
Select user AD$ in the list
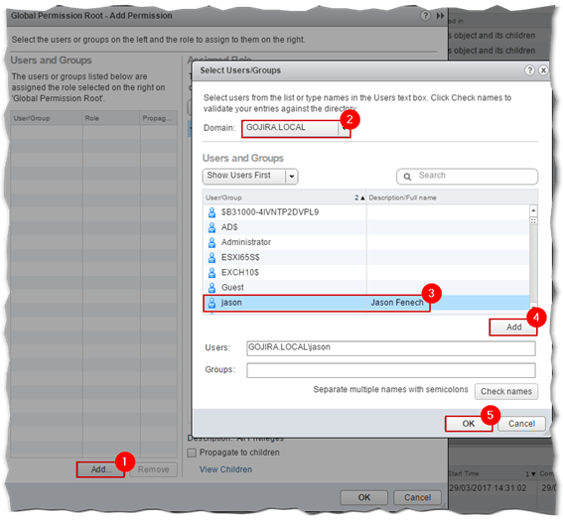click(x=366, y=227)
